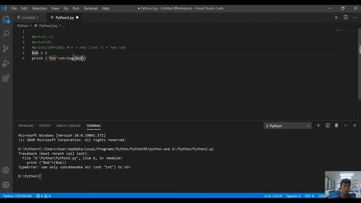
Task: Click 'Traceback (most recent call last):' line
Action: pyautogui.click(x=54, y=153)
